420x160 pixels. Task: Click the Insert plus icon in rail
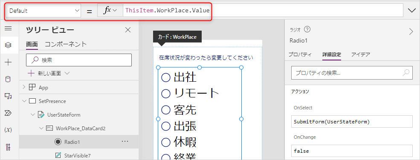(x=8, y=62)
